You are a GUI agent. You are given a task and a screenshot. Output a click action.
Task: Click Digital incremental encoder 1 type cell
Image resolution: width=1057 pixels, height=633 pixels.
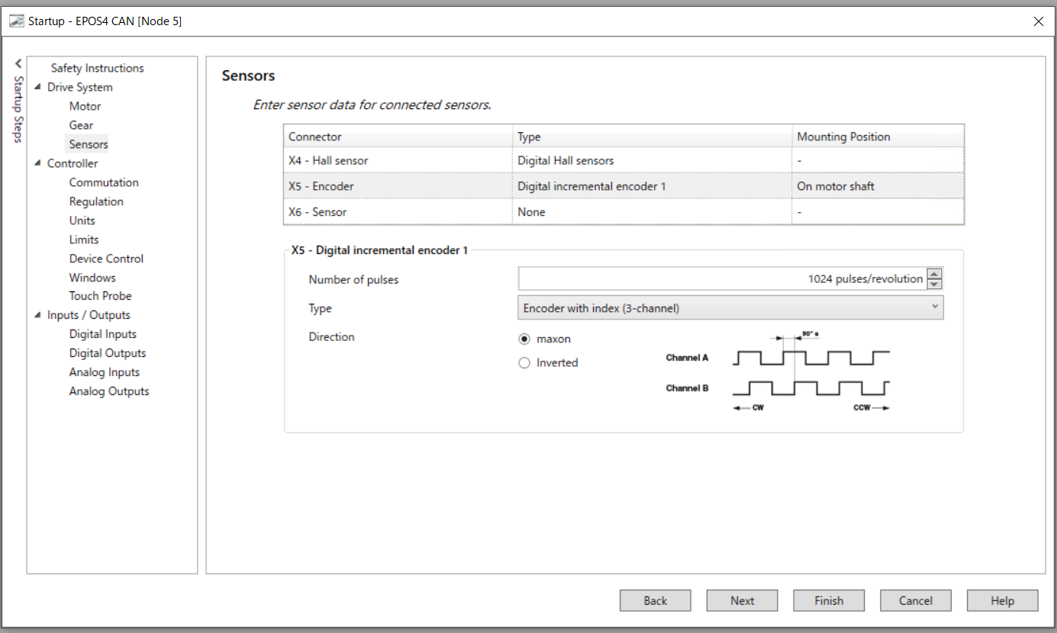point(652,186)
